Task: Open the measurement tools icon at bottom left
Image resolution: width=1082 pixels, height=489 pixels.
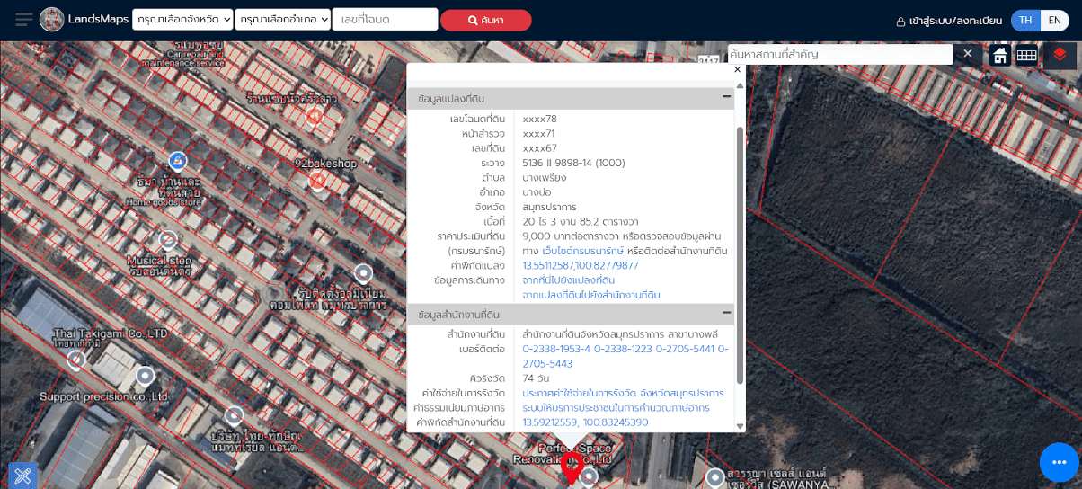Action: [22, 476]
